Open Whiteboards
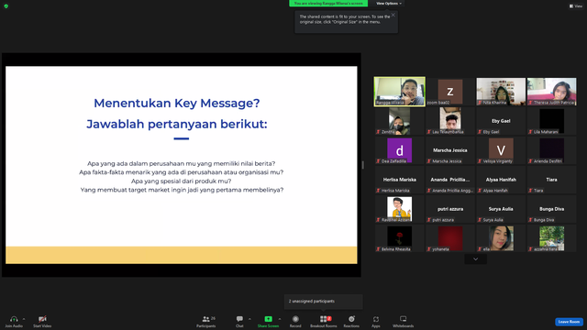This screenshot has width=587, height=330. [x=404, y=321]
